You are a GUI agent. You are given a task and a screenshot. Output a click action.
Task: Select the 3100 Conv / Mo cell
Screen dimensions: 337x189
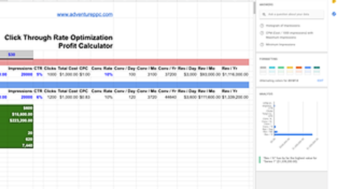click(x=152, y=75)
